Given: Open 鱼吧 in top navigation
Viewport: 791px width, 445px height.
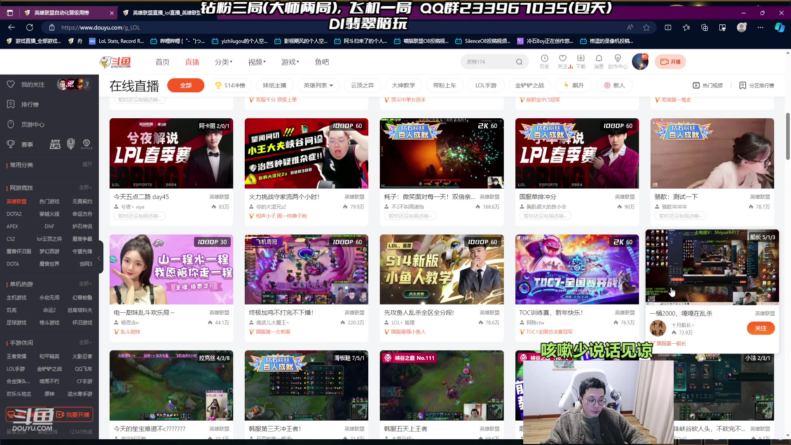Looking at the screenshot, I should point(322,62).
